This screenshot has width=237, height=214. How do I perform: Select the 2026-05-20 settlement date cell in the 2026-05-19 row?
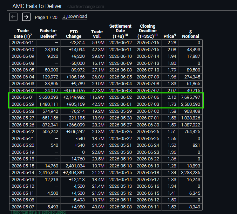point(120,152)
